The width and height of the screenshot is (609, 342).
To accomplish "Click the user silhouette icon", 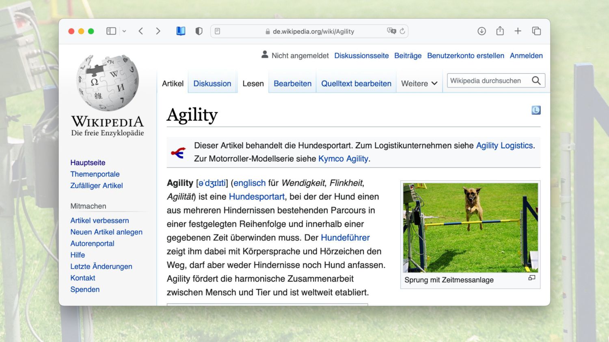I will [x=265, y=54].
